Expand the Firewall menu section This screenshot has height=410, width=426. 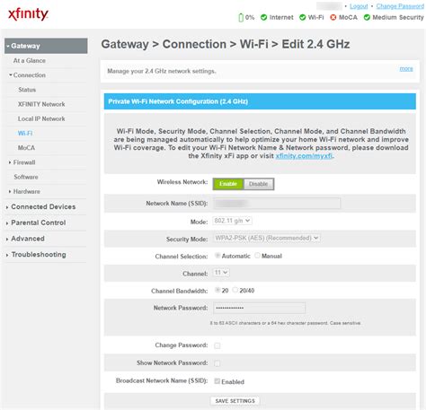click(22, 162)
